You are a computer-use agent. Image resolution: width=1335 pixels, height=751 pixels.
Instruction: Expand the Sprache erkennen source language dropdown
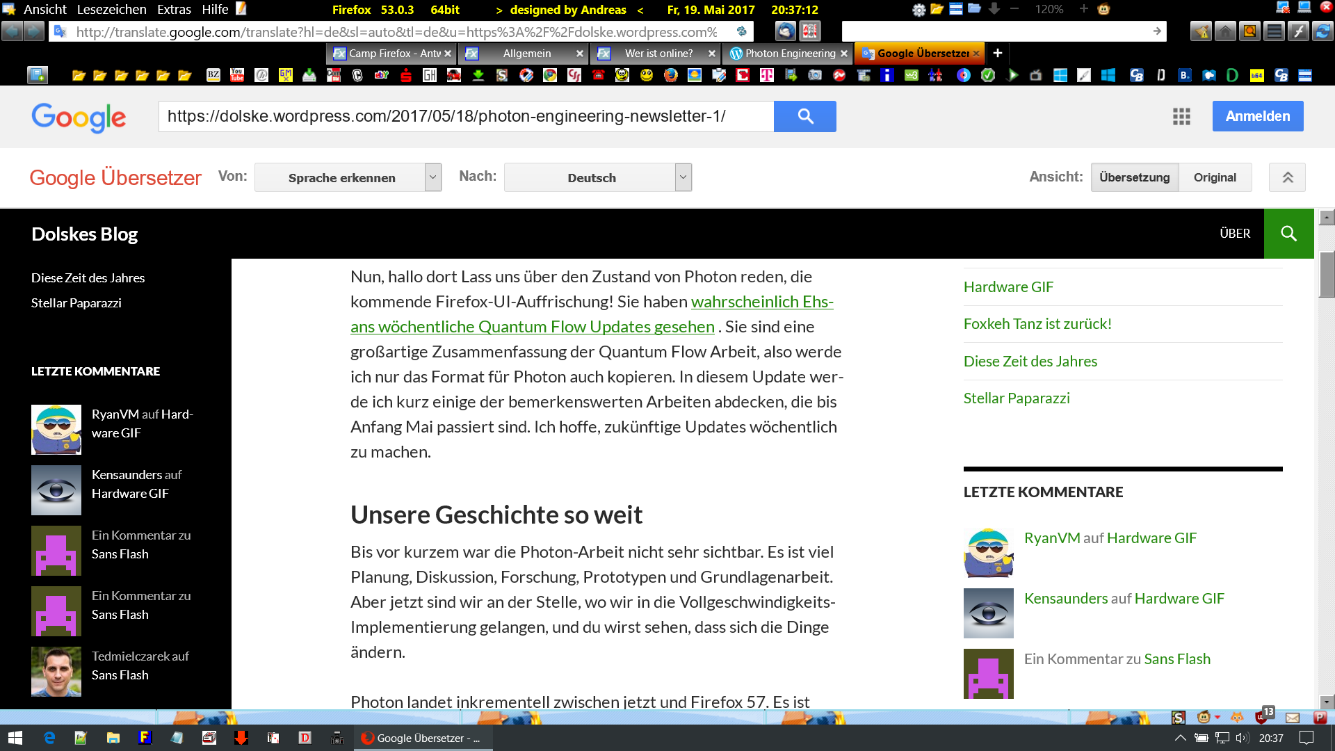coord(432,177)
